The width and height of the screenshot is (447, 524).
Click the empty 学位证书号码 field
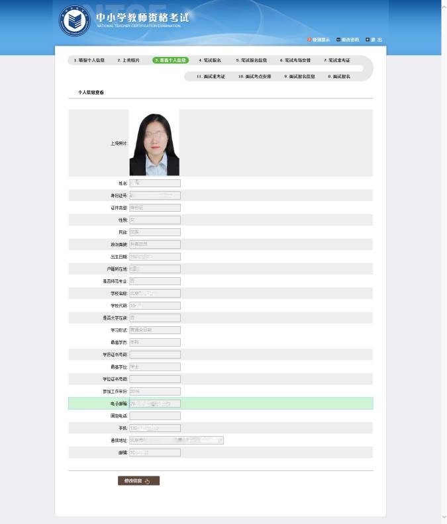155,379
